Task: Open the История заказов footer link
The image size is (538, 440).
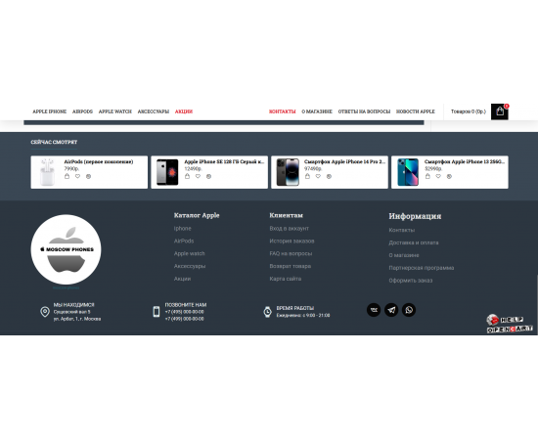Action: coord(291,242)
